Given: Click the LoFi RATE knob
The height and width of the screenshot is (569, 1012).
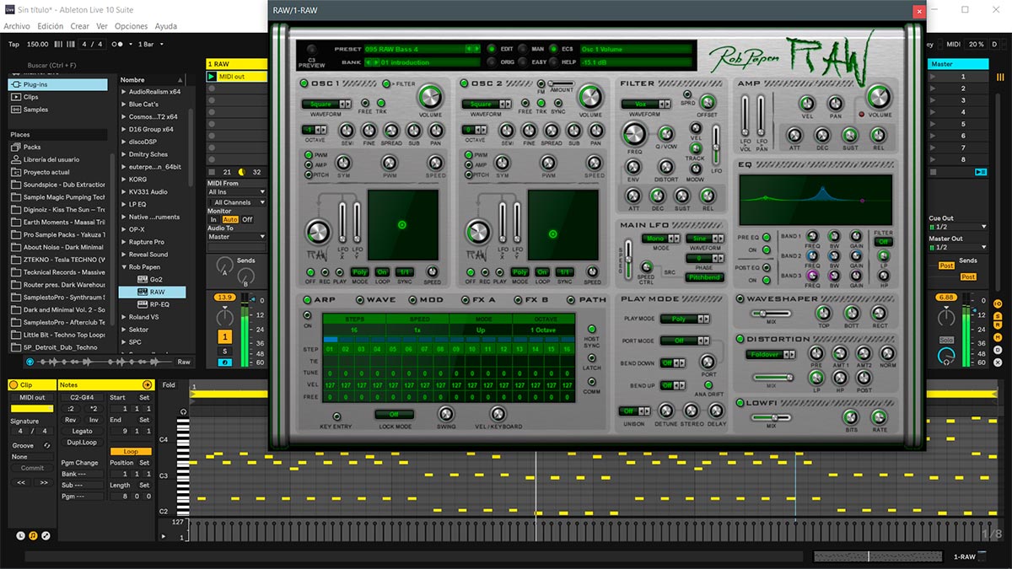Looking at the screenshot, I should pos(880,417).
